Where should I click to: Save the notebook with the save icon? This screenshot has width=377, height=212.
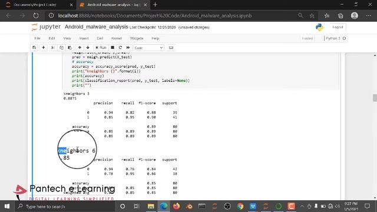[x=34, y=48]
